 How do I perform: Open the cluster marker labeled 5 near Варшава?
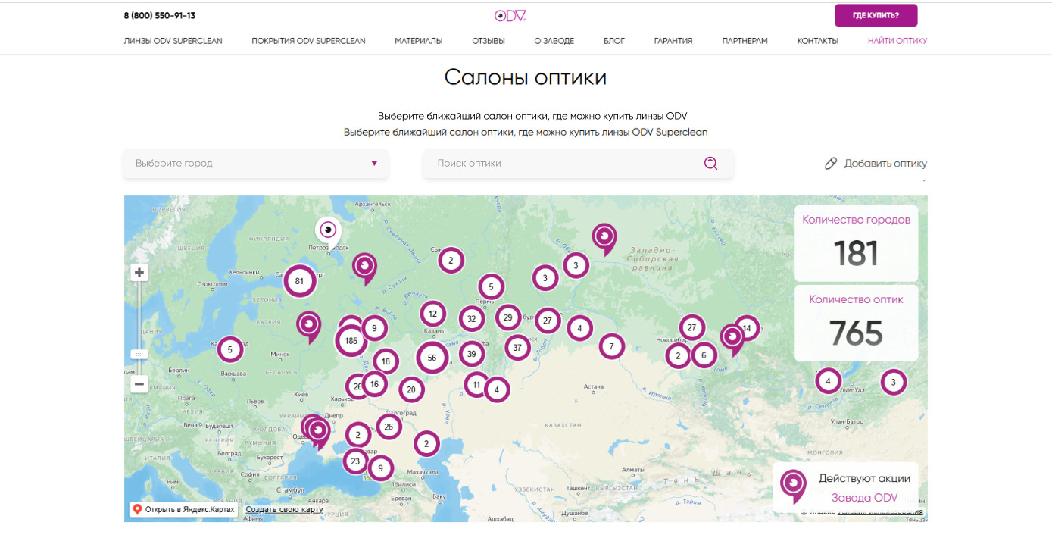[230, 350]
